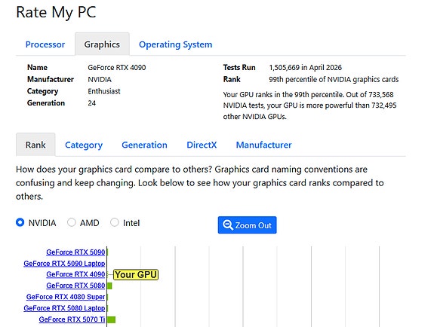Image resolution: width=434 pixels, height=327 pixels.
Task: Open the GeForce RTX 5080 link
Action: 75,286
